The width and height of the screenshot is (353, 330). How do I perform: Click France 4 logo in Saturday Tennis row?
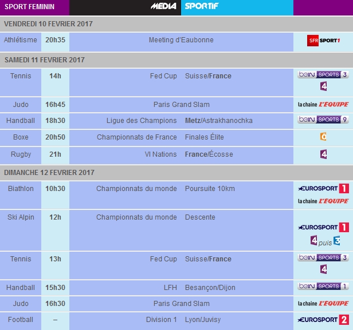(x=324, y=86)
